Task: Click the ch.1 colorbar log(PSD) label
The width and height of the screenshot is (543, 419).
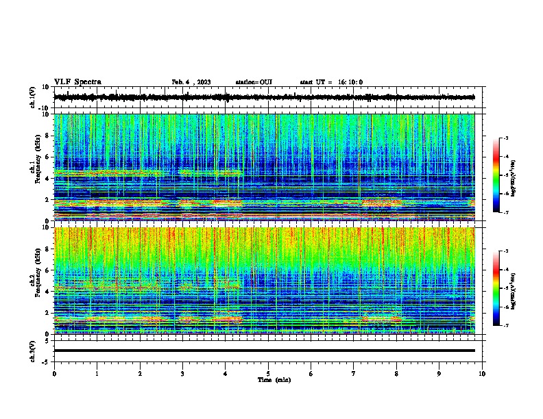Action: [x=514, y=178]
